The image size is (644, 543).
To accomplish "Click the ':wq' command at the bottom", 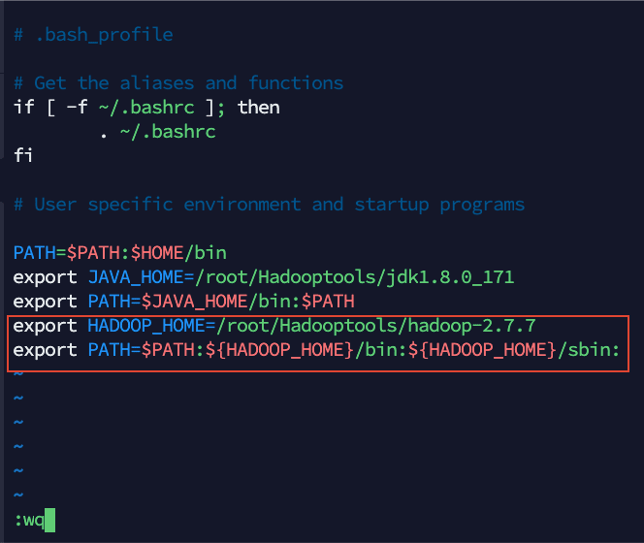I will click(29, 520).
